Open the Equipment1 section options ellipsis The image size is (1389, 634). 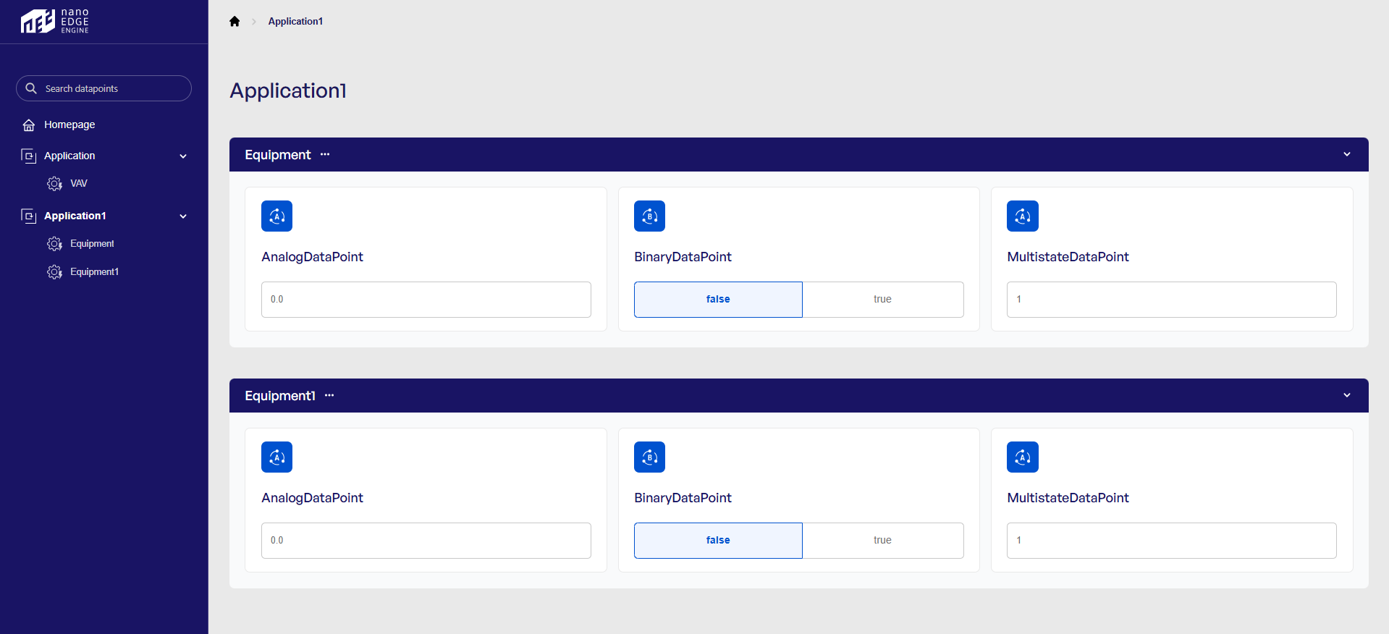329,395
